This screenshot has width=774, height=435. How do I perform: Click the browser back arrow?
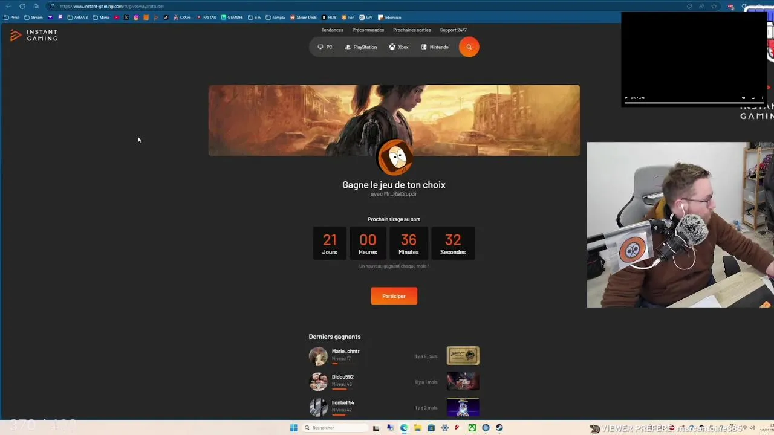coord(8,6)
